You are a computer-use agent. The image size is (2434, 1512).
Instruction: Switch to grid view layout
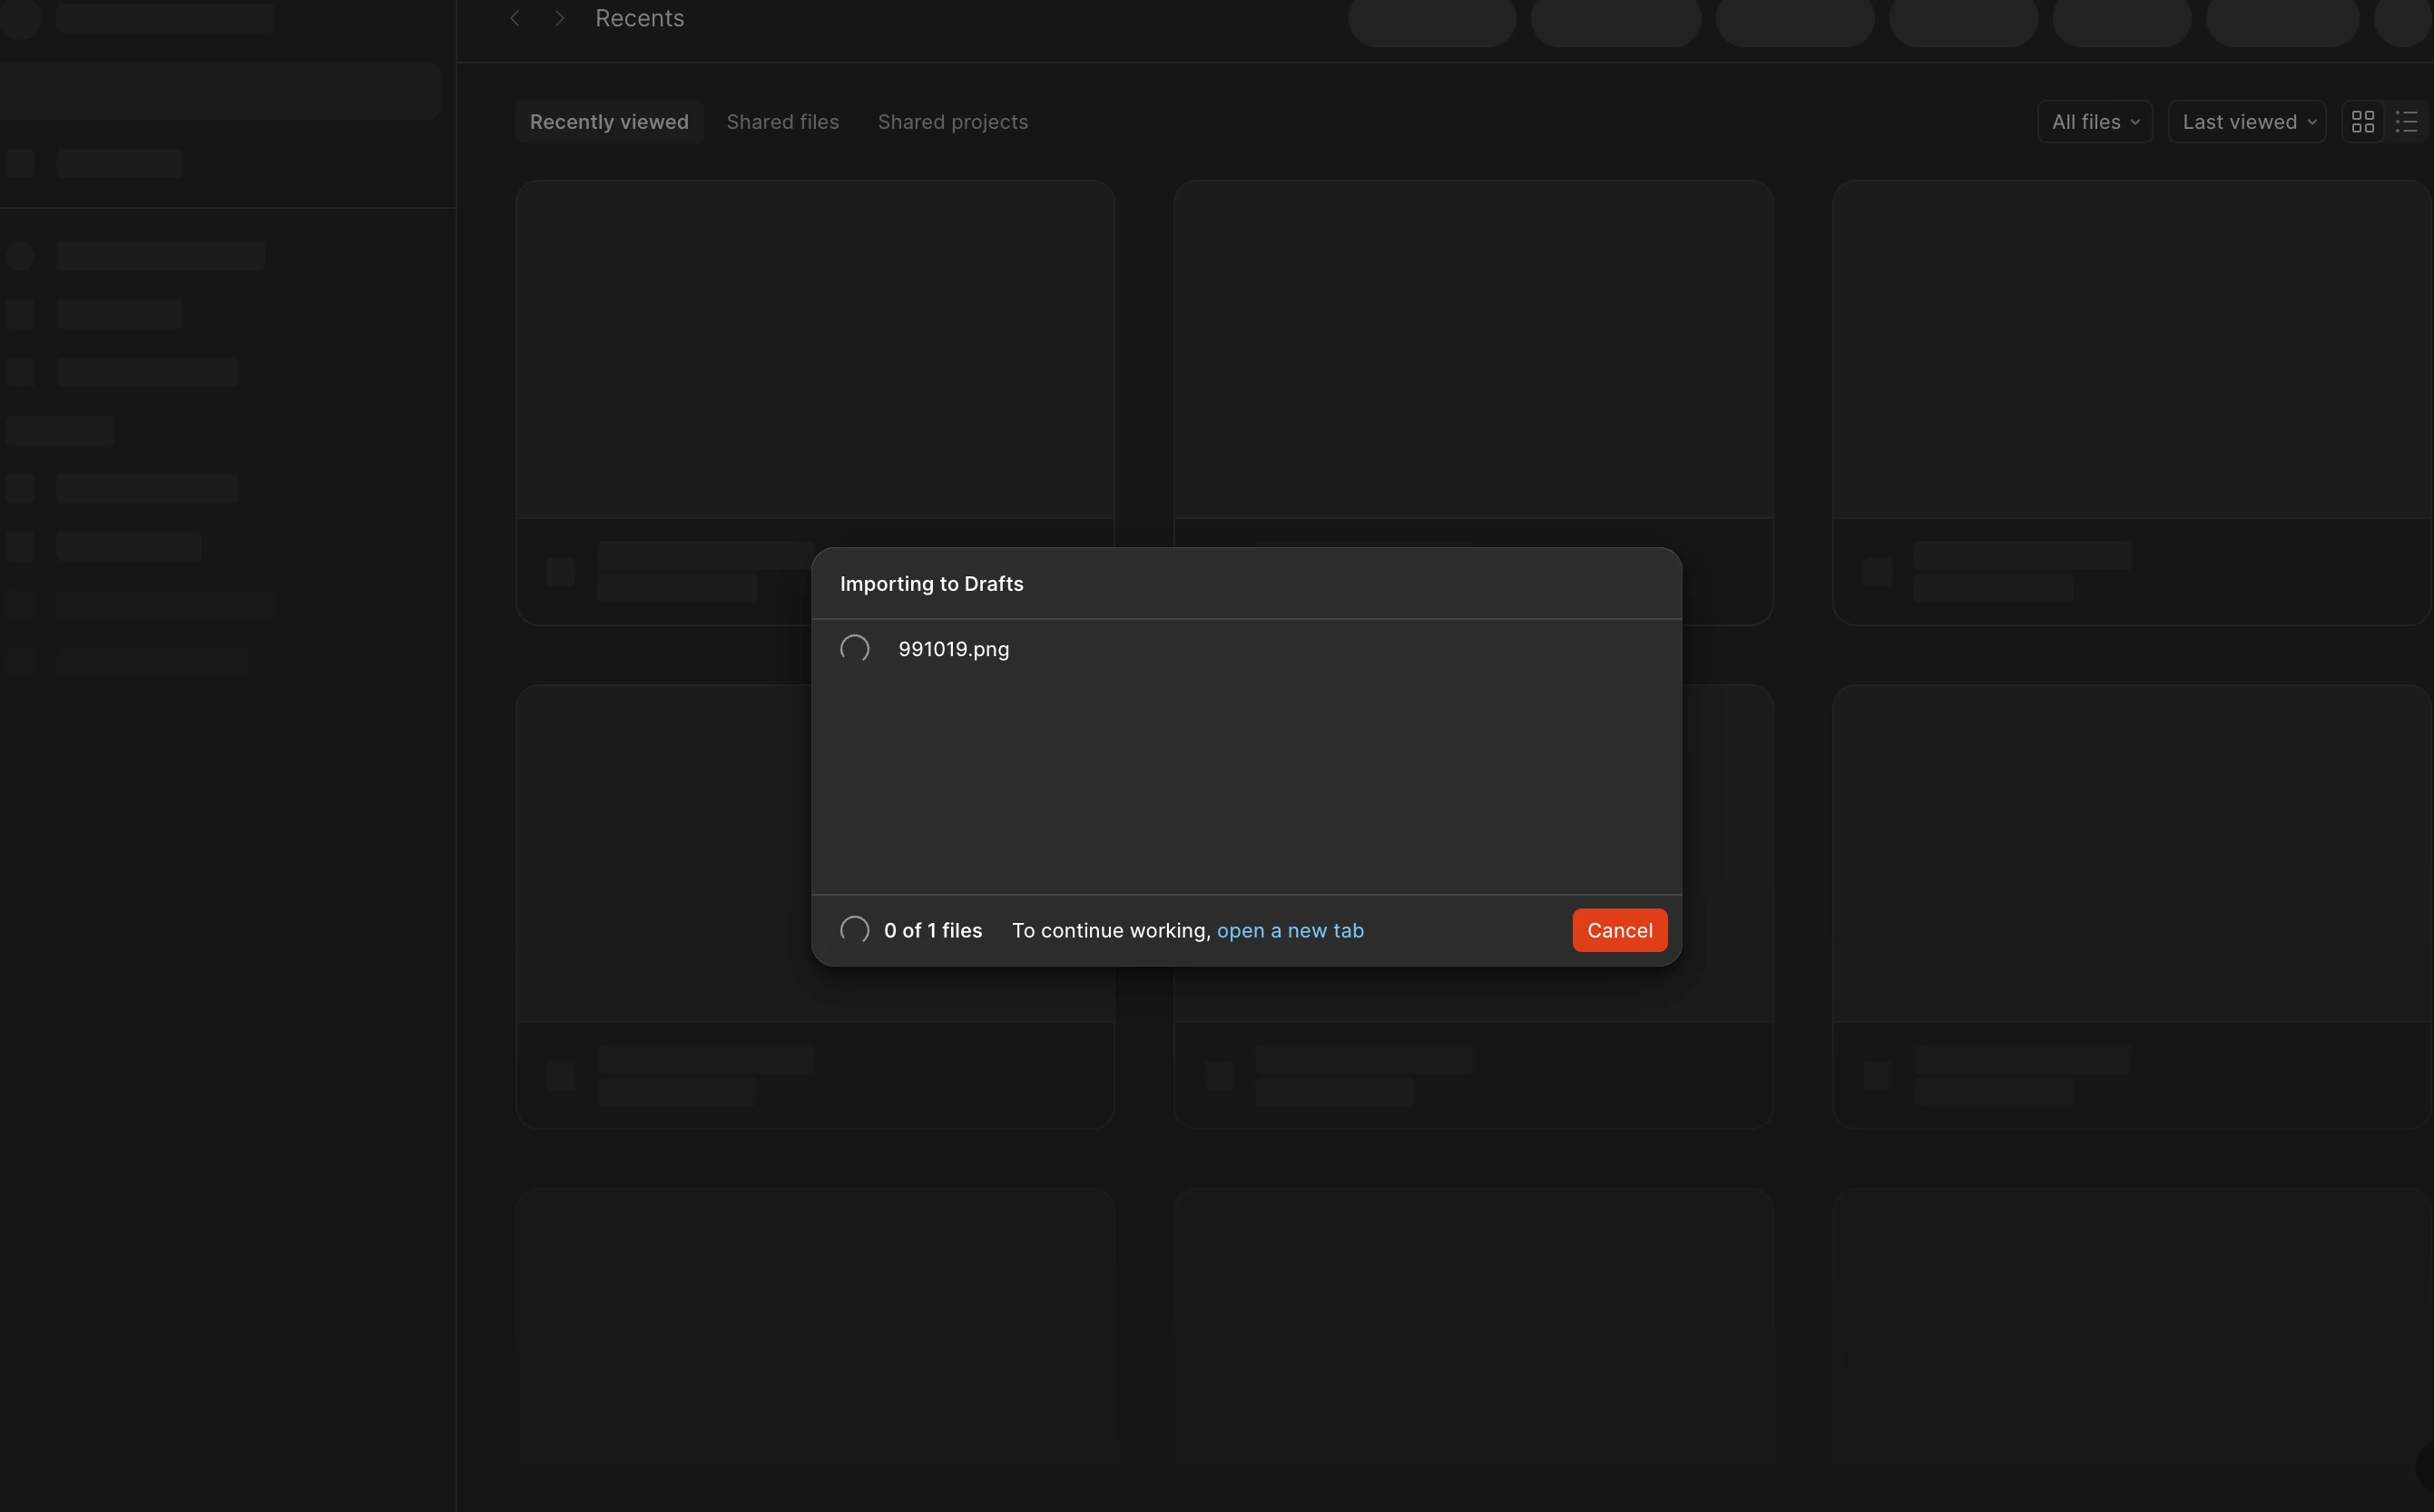(2362, 122)
